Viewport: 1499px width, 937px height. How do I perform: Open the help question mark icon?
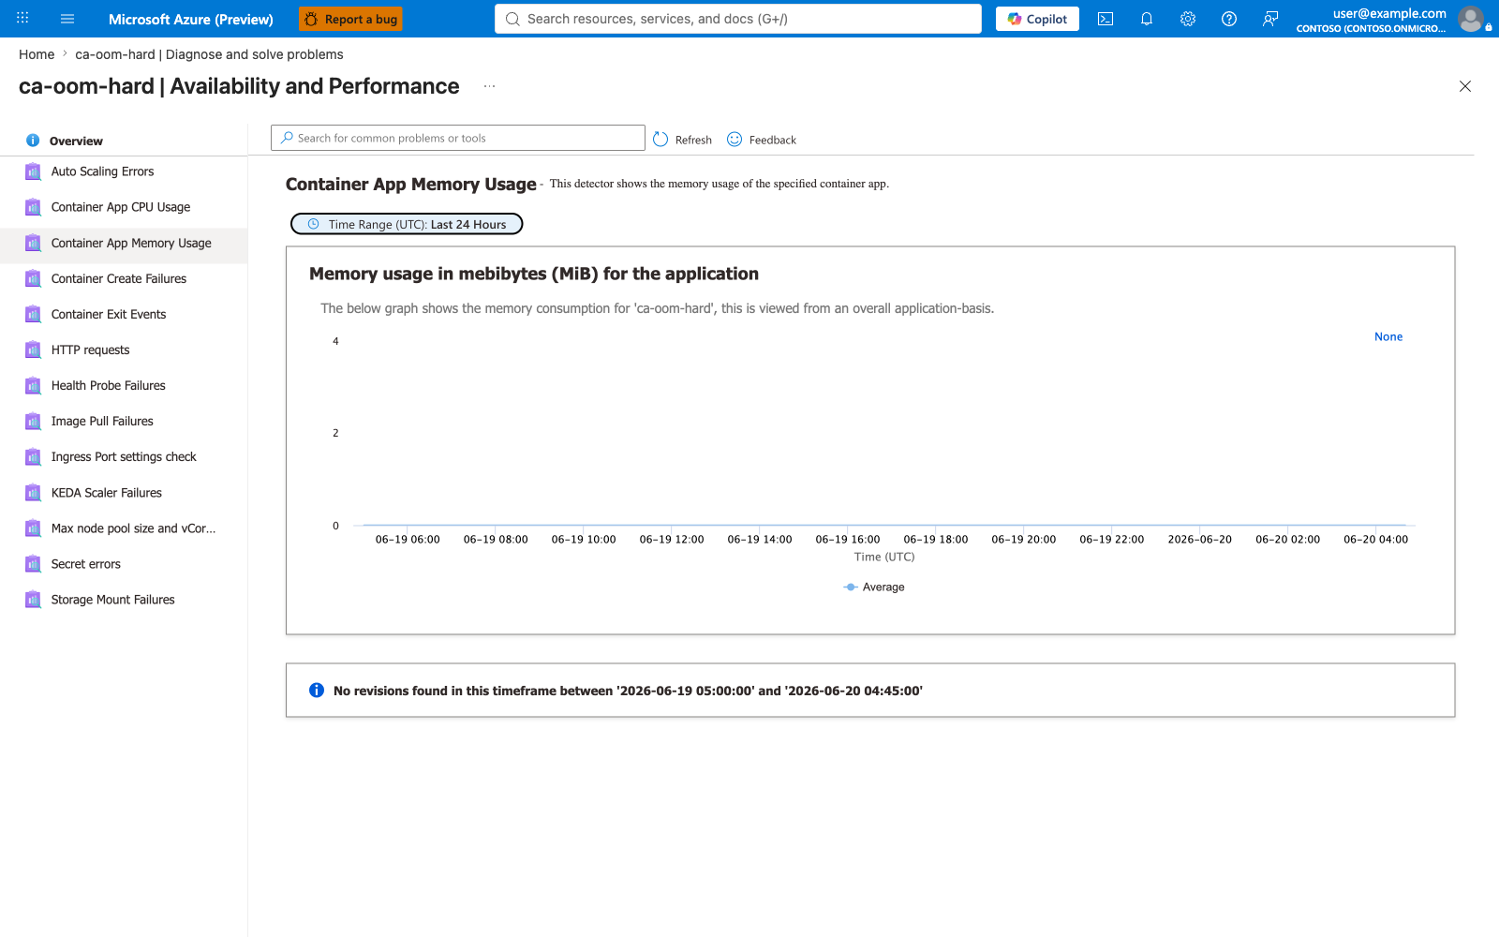[1229, 19]
